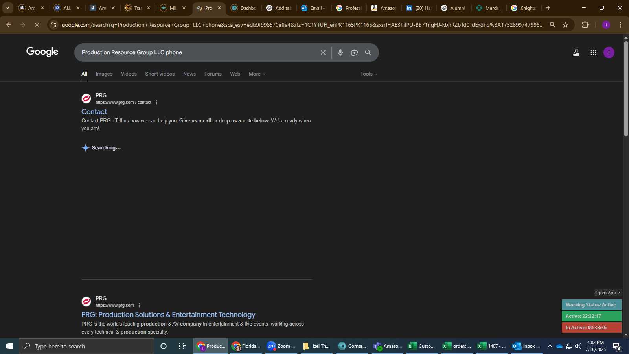Click Active: 22:22:17 timer

coord(591,316)
